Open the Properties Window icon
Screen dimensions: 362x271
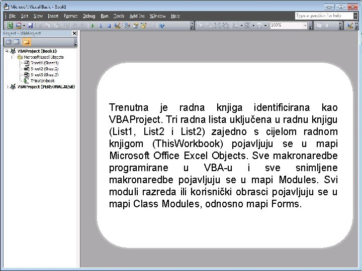136,26
